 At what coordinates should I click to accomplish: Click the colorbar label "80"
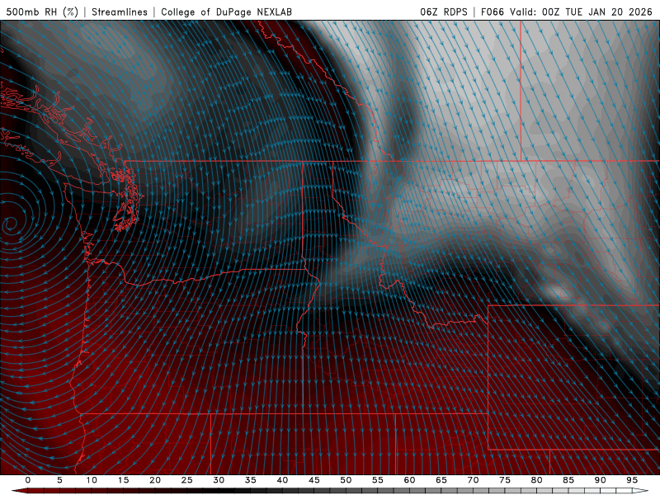536,480
